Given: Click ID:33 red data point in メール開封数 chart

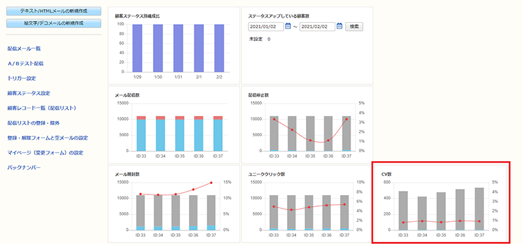Looking at the screenshot, I should click(x=141, y=194).
